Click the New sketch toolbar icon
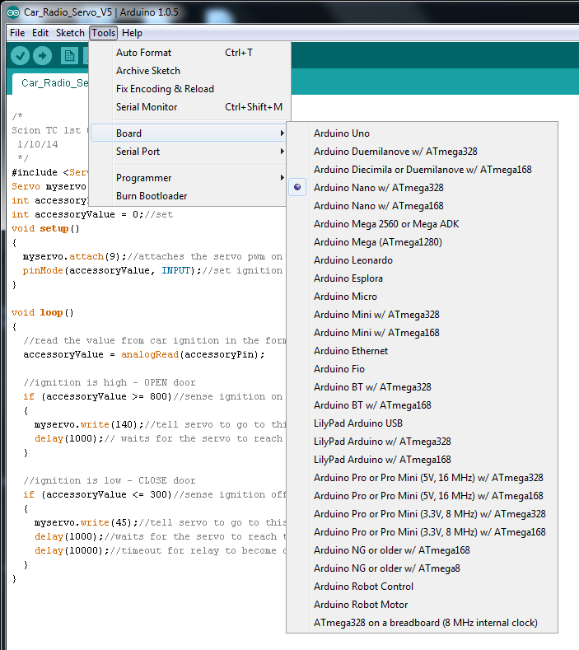The image size is (579, 650). pos(69,55)
